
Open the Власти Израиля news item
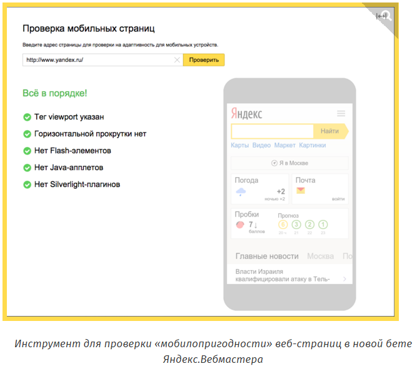[x=283, y=275]
